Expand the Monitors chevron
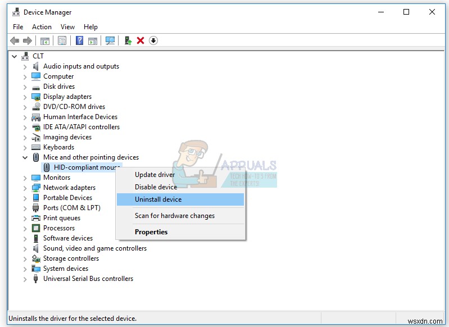This screenshot has height=327, width=449. (25, 178)
